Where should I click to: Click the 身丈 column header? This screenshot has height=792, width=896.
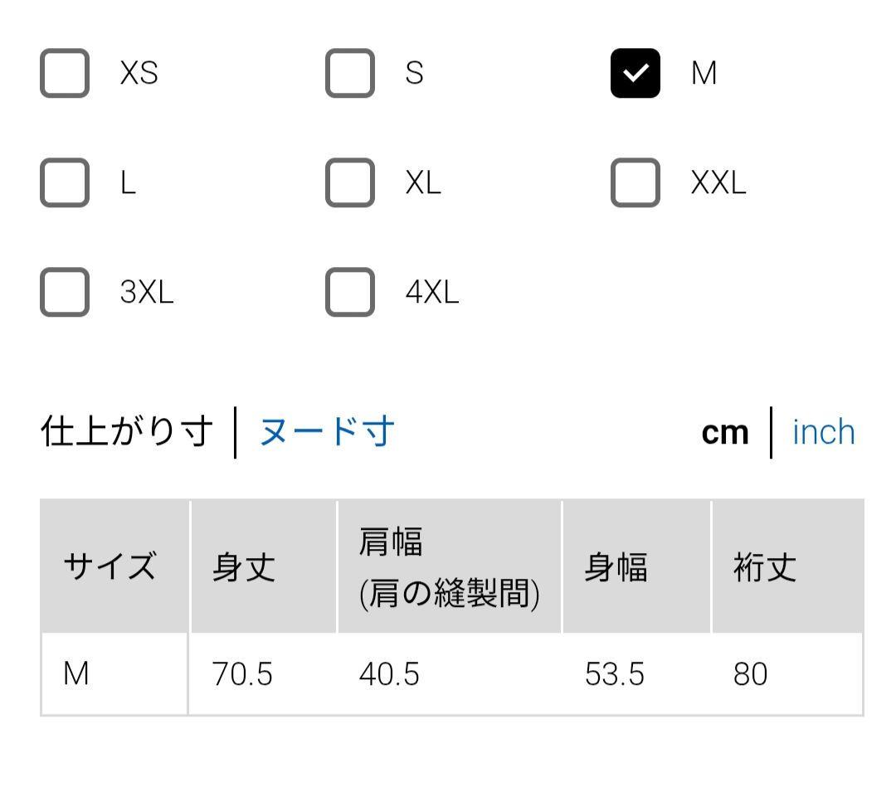264,566
